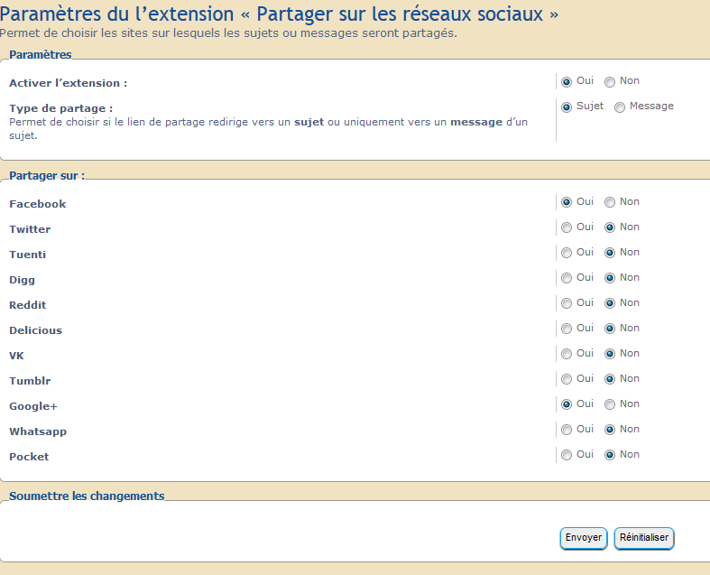Enable Twitter sharing with "Oui"
Screen dimensions: 710x575
(x=567, y=228)
